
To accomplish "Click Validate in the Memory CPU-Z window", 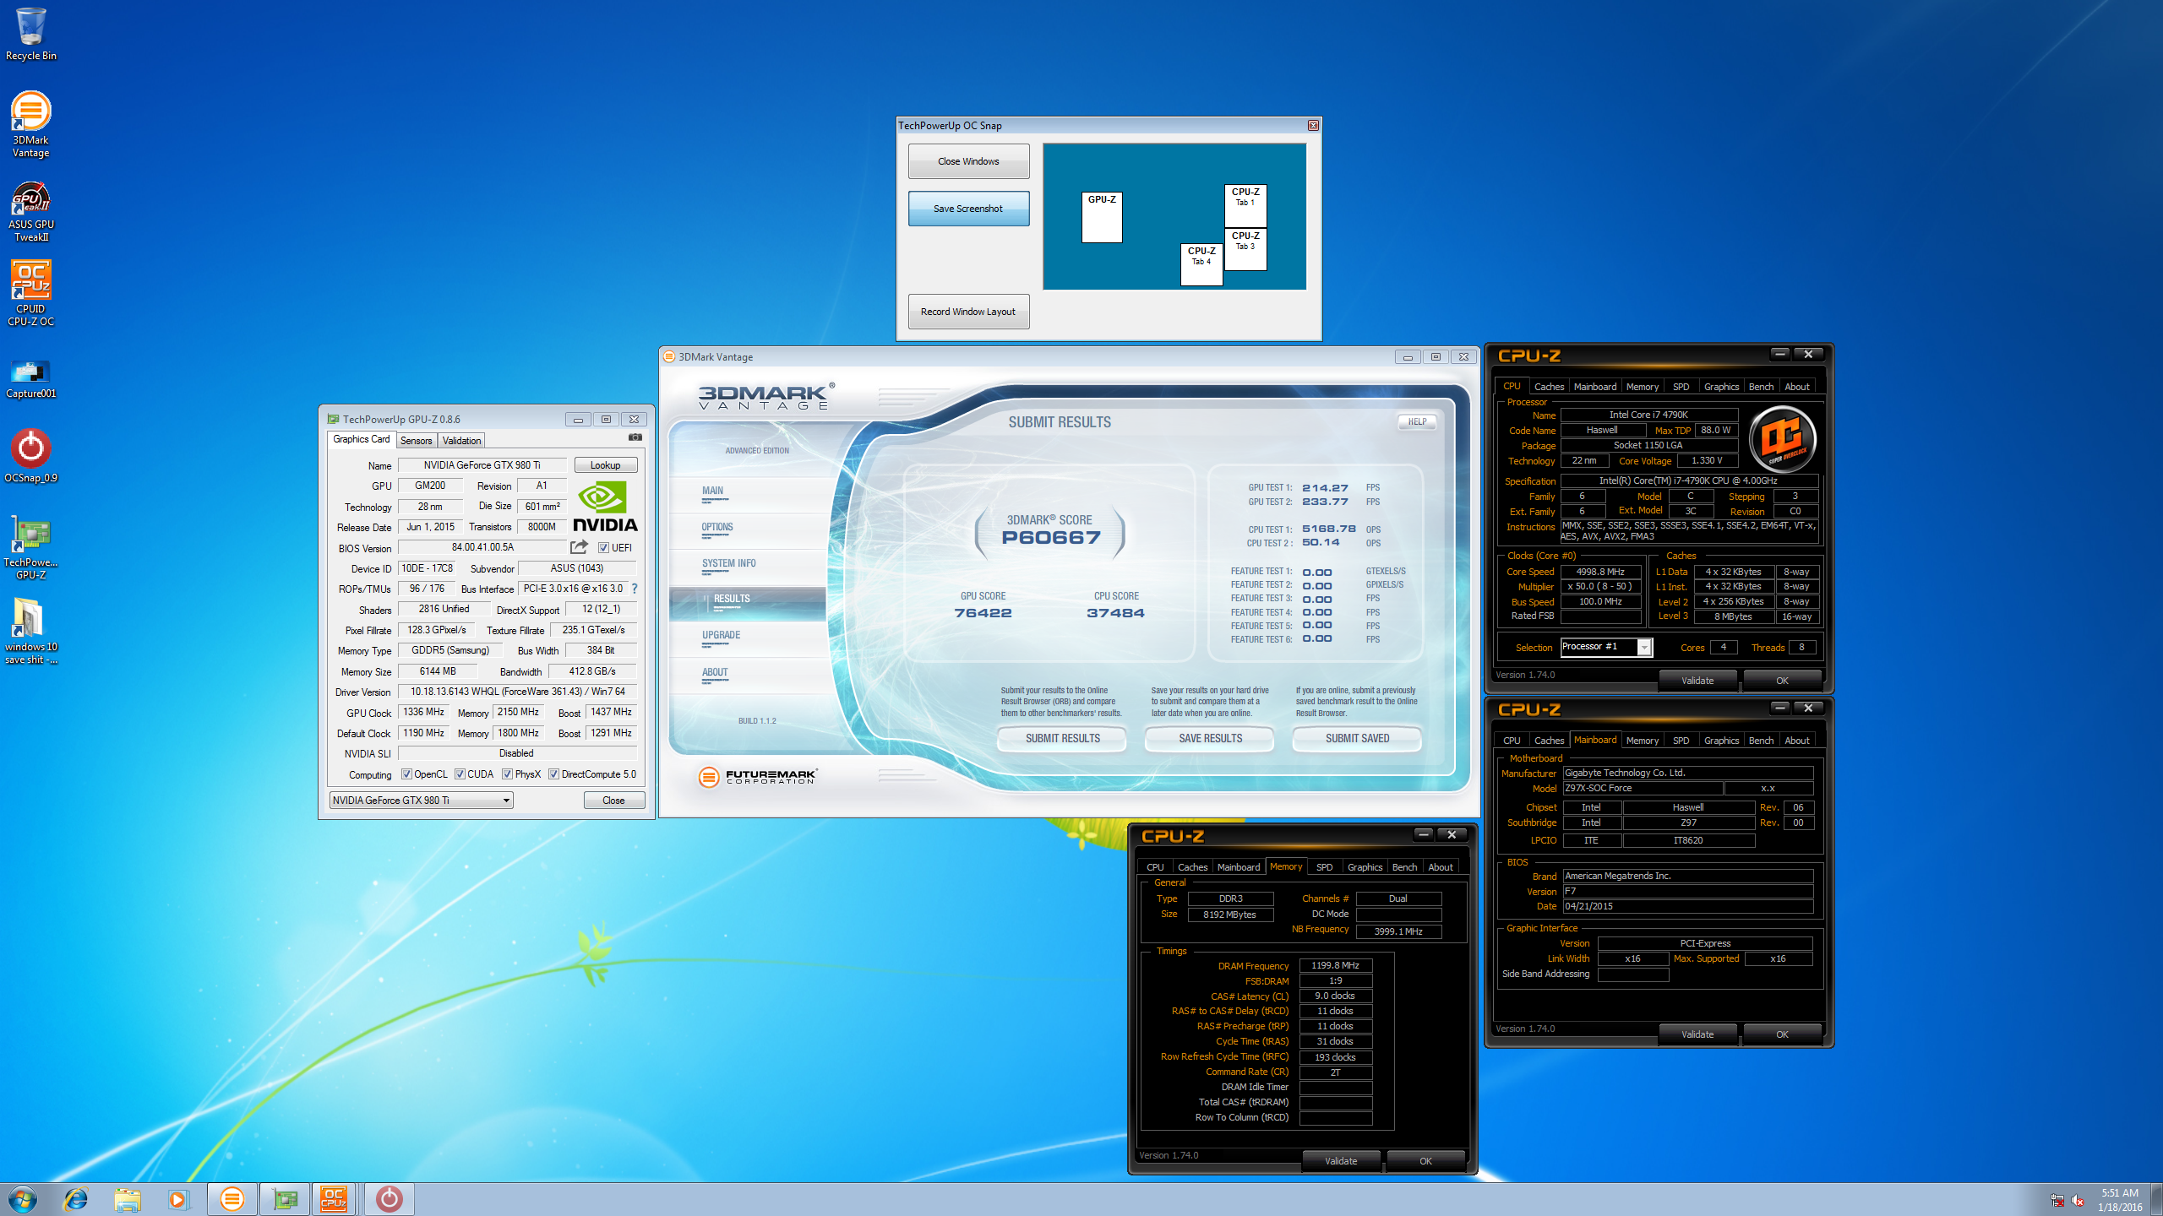I will [x=1341, y=1161].
